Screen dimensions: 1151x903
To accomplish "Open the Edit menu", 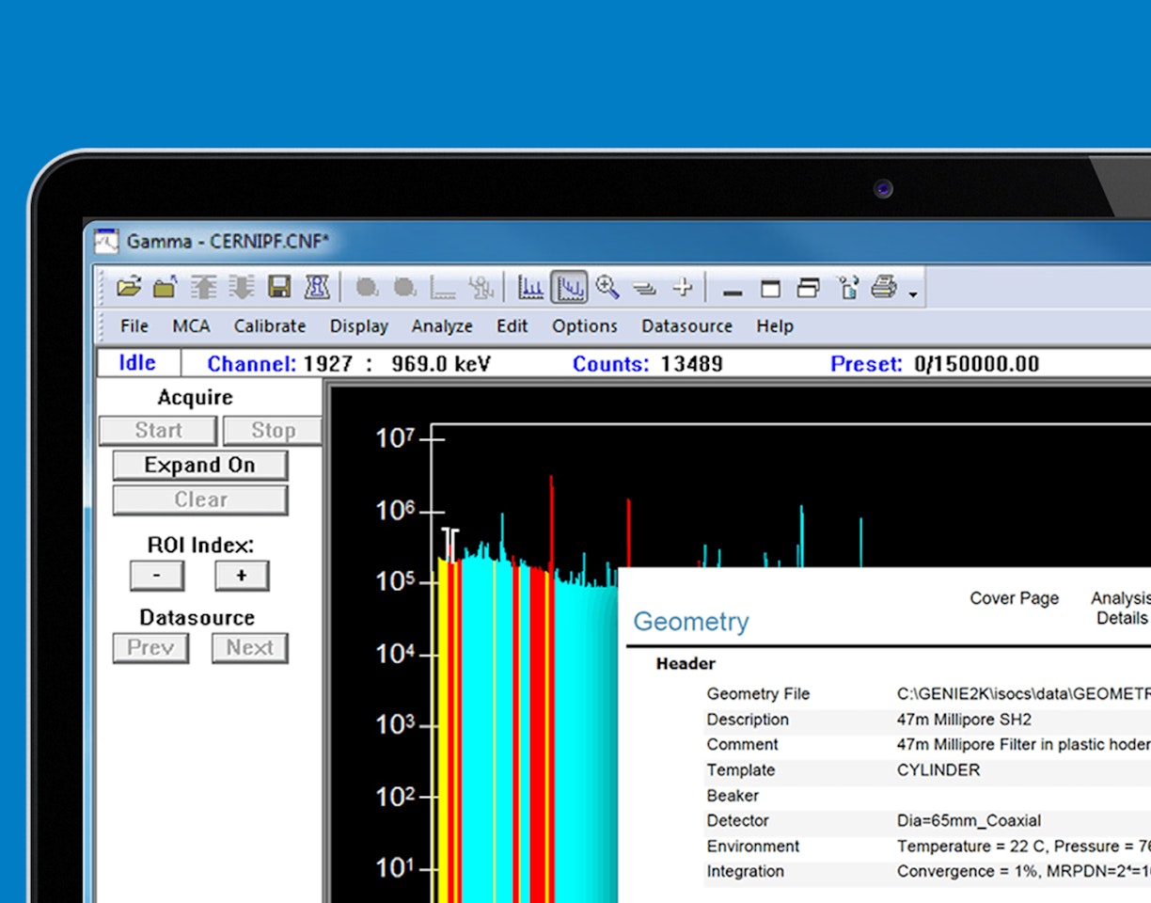I will pos(512,326).
